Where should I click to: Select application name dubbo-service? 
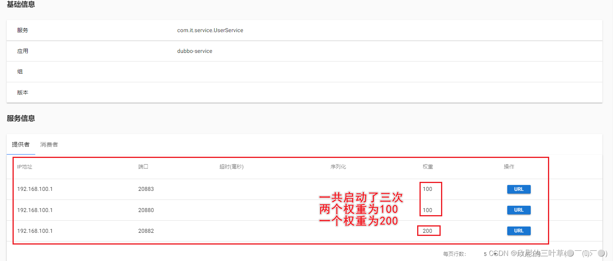pos(195,51)
